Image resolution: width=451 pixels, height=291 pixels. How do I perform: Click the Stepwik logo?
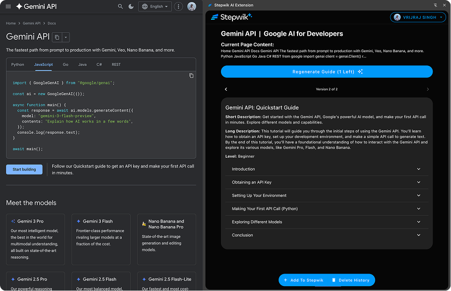click(x=231, y=17)
